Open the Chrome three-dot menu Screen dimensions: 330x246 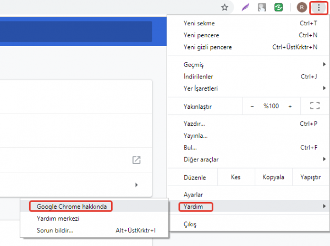tap(318, 8)
